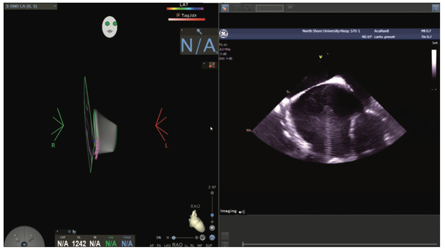
Task: Click the round chevron button below zoom slider
Action: (212, 228)
